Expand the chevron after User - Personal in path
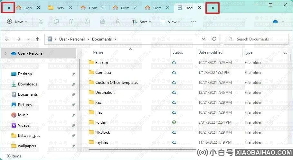This screenshot has width=293, height=160. pyautogui.click(x=88, y=39)
